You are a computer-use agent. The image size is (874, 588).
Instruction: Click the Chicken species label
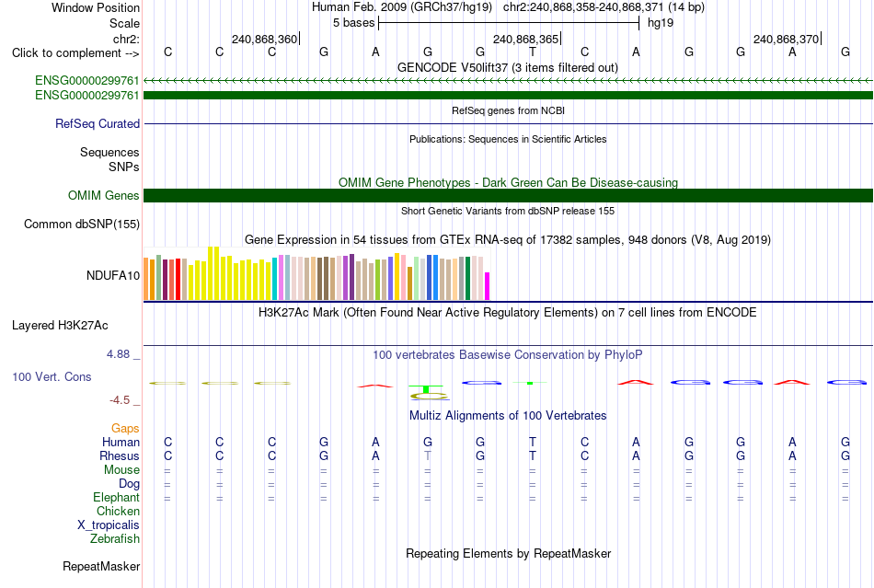pos(118,511)
